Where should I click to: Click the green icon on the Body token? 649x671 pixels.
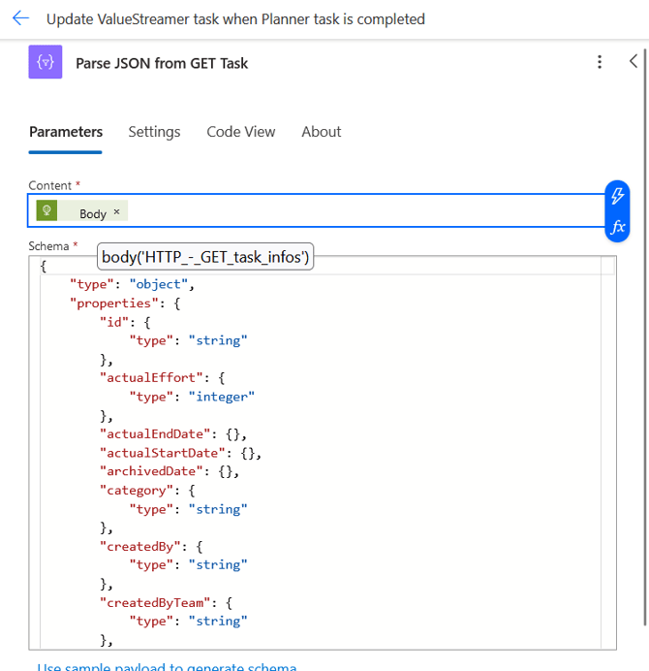tap(46, 211)
